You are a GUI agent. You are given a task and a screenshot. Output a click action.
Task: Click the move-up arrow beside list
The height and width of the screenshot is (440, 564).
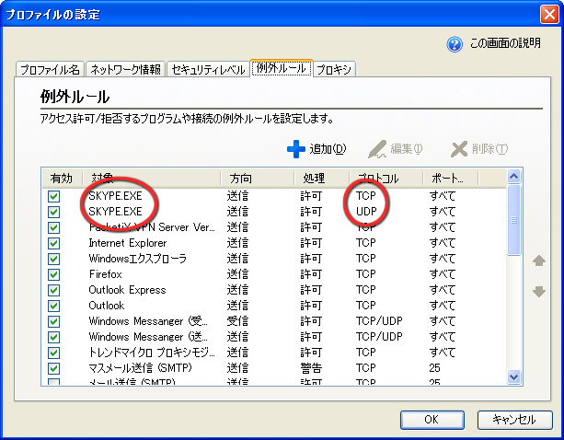[x=539, y=261]
